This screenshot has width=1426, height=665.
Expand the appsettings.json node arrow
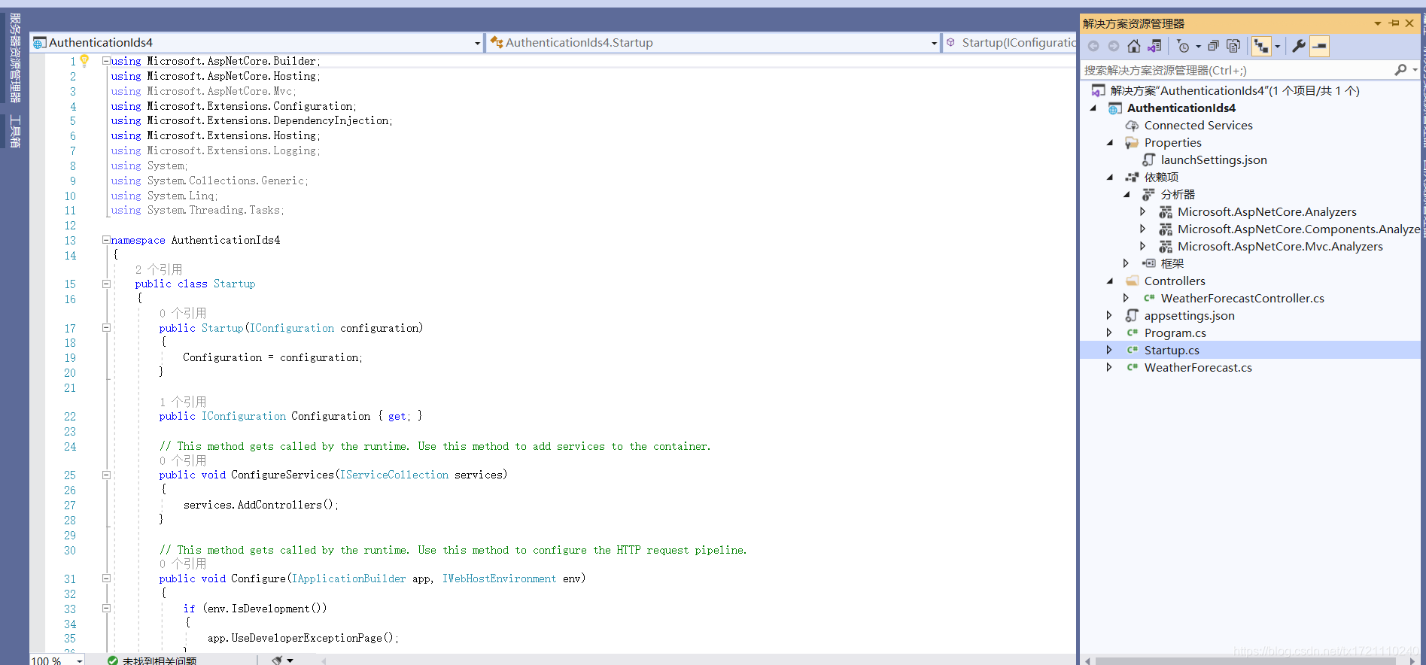click(1109, 316)
